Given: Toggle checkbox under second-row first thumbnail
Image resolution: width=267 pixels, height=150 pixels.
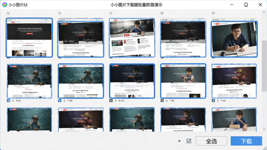Looking at the screenshot, I should coord(8,101).
